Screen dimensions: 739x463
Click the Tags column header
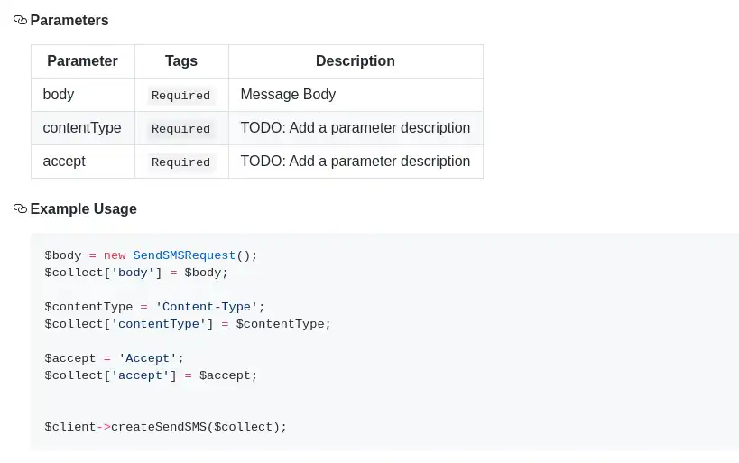(x=181, y=61)
